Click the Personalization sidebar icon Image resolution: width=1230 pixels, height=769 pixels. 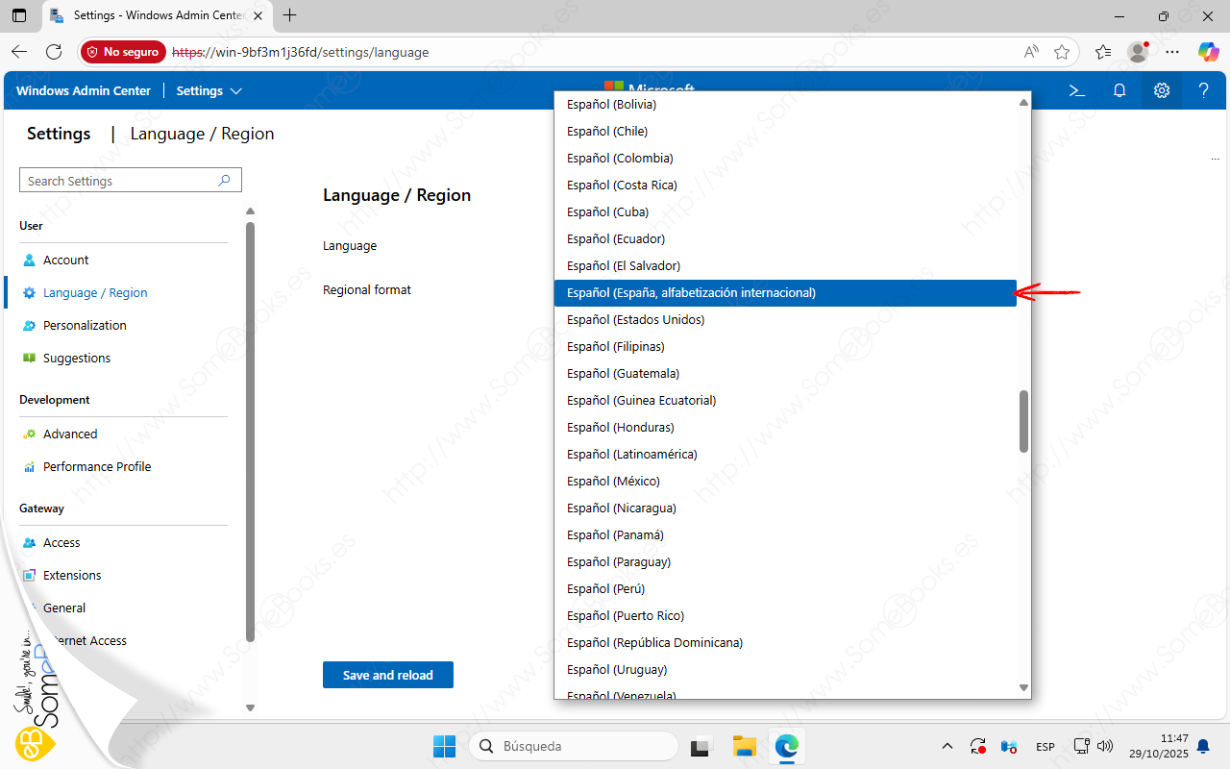pyautogui.click(x=29, y=325)
